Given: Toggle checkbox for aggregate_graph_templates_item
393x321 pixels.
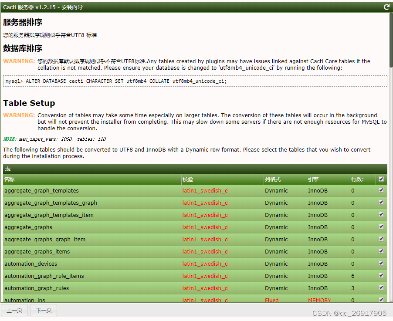Looking at the screenshot, I should (x=381, y=214).
